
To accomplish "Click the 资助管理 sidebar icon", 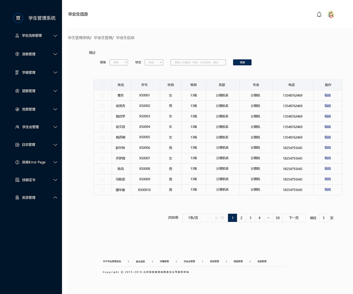I will tap(17, 54).
